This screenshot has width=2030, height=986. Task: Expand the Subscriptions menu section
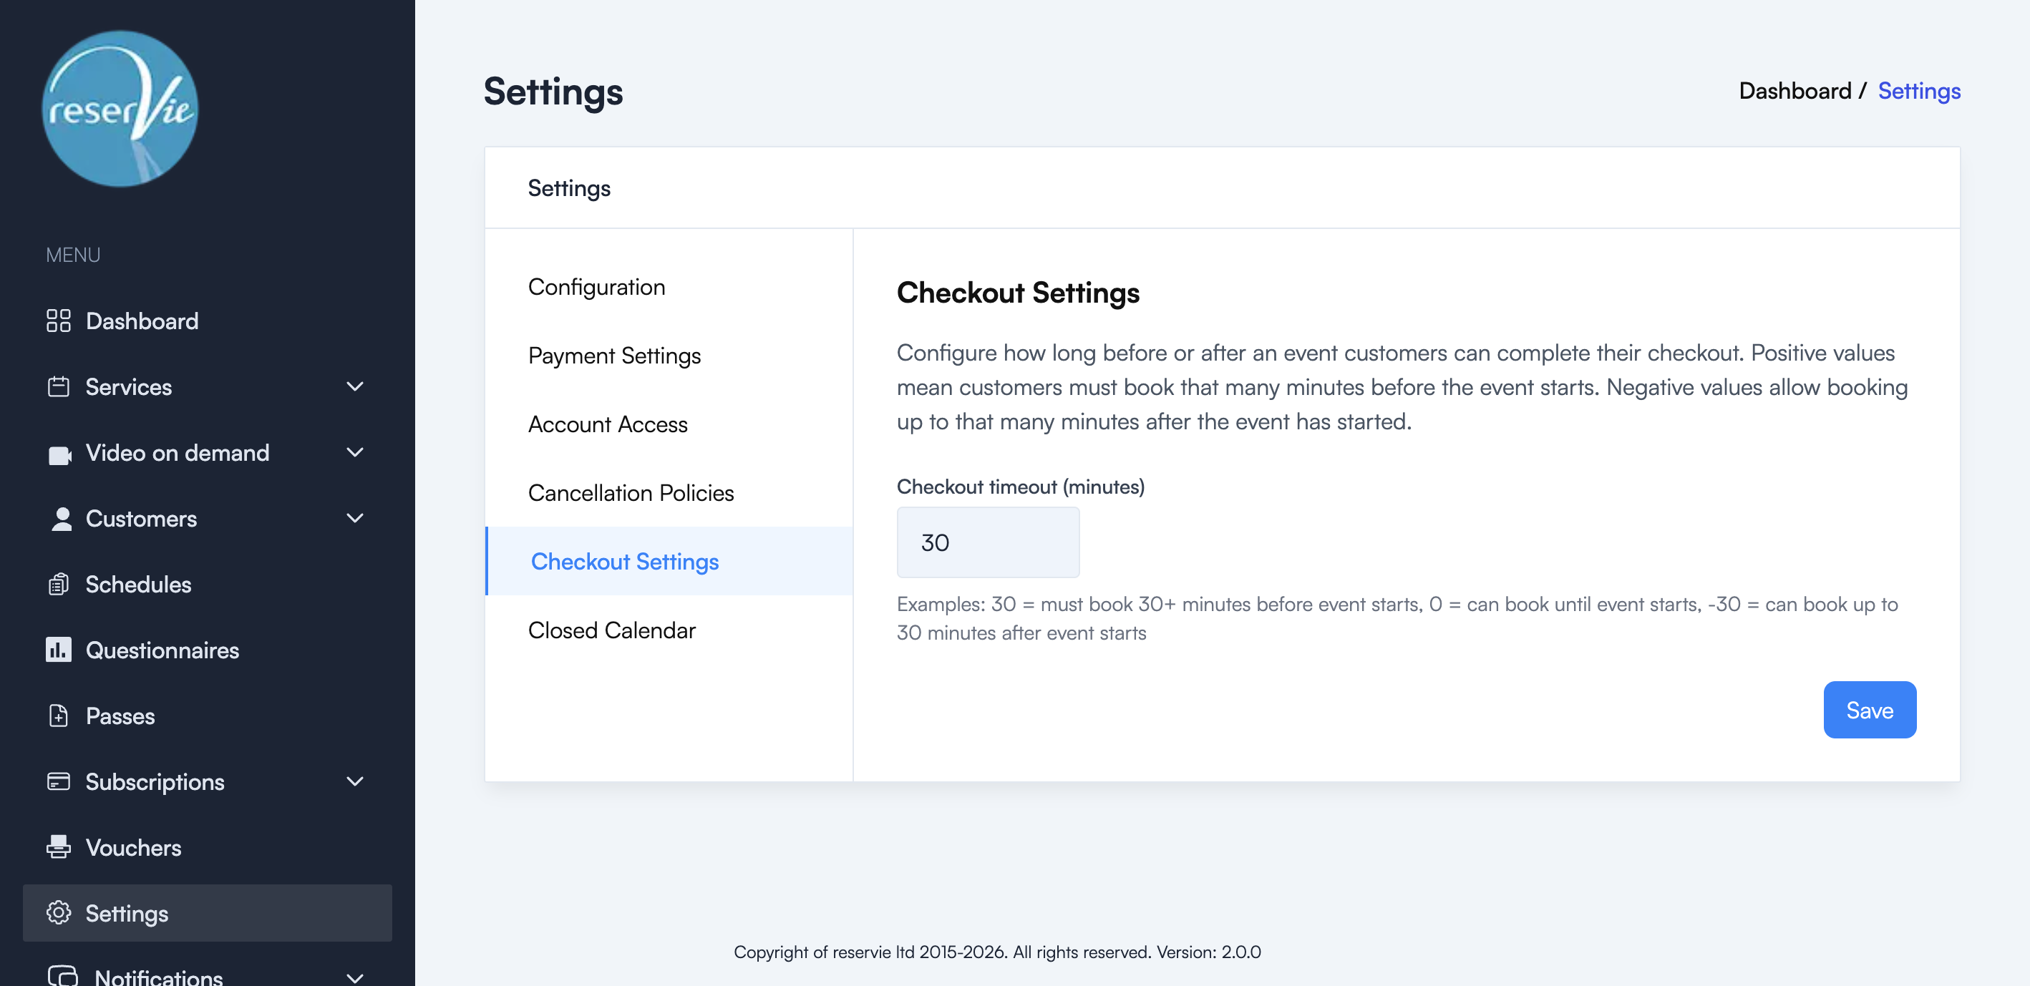tap(354, 781)
